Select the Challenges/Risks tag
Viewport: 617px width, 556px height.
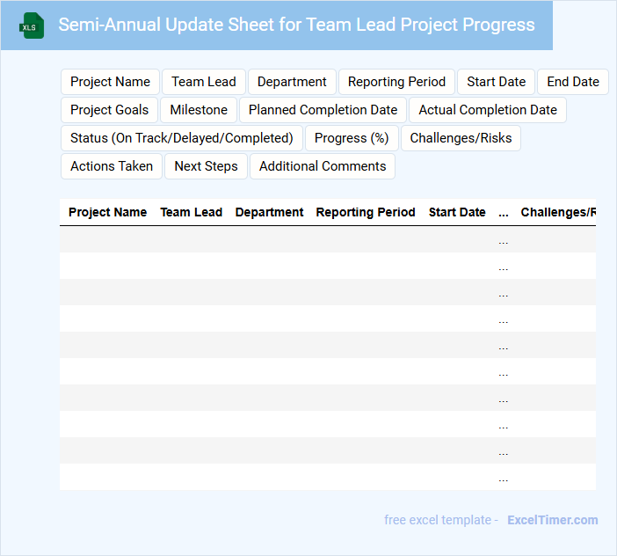coord(461,138)
